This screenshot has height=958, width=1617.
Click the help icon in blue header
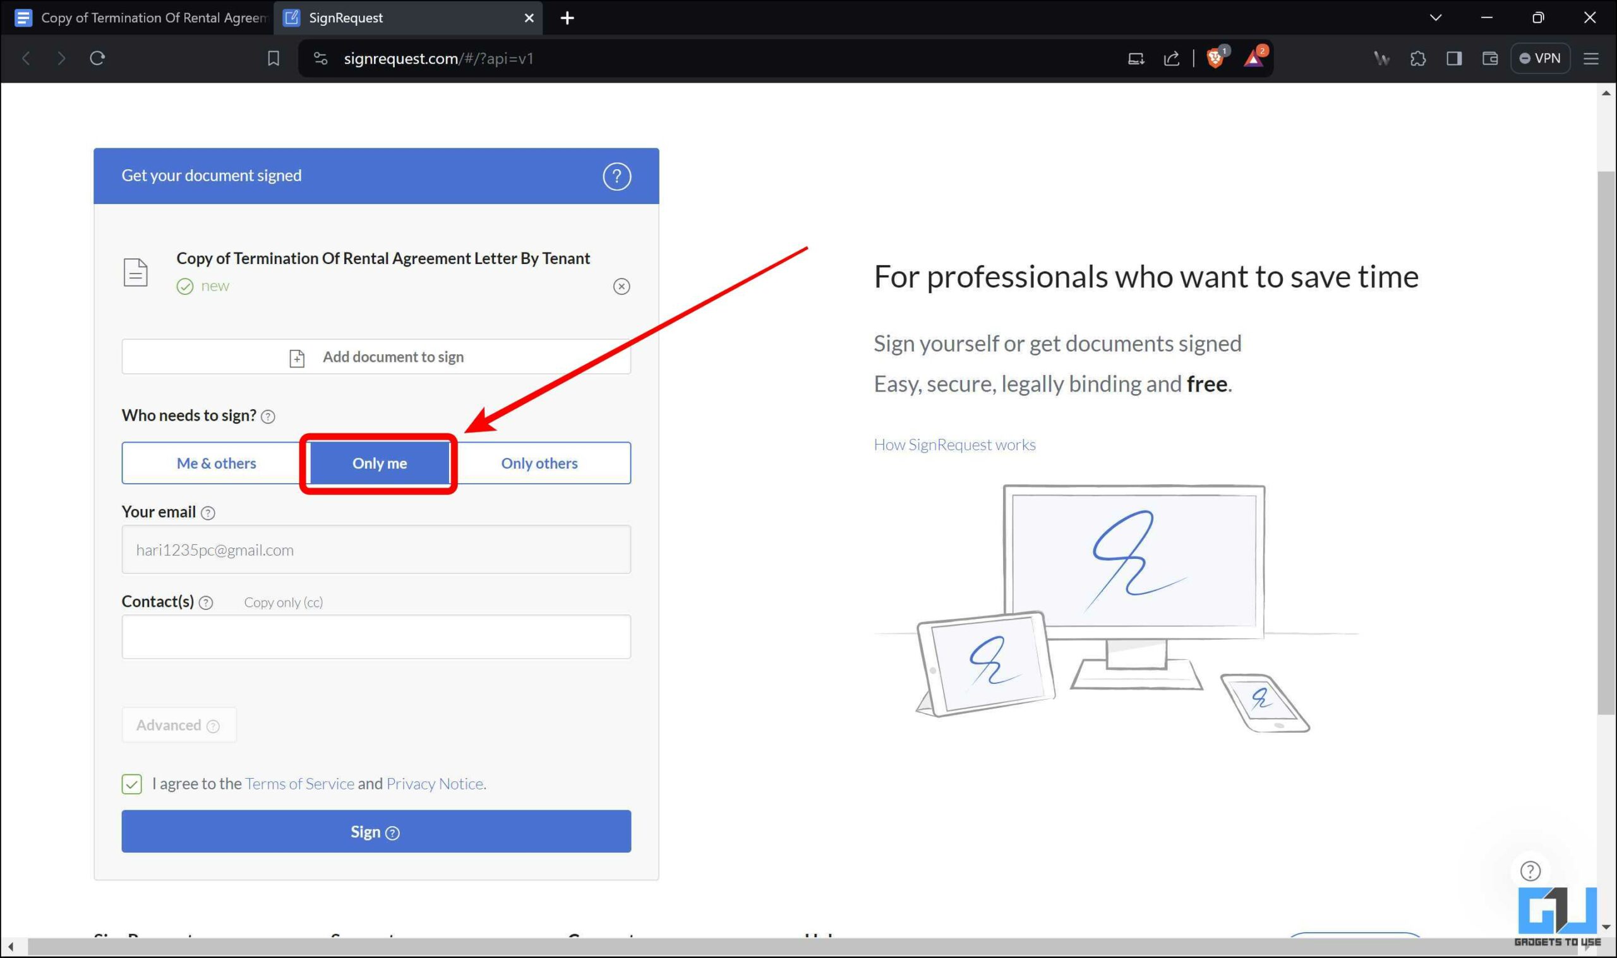coord(616,176)
